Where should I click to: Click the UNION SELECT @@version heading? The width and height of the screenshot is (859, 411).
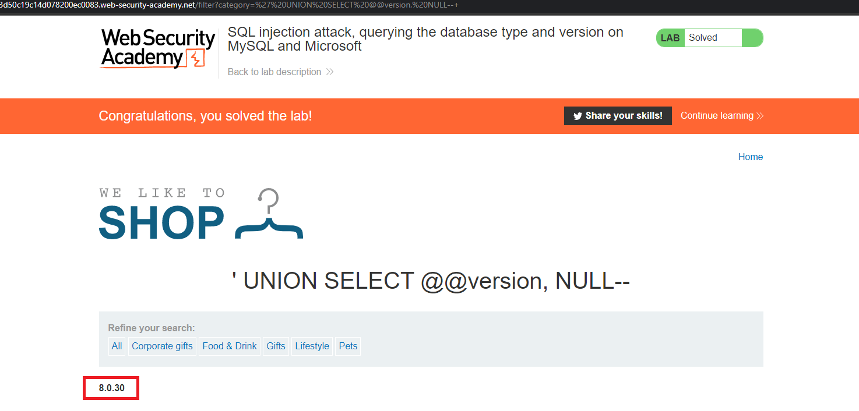click(431, 281)
